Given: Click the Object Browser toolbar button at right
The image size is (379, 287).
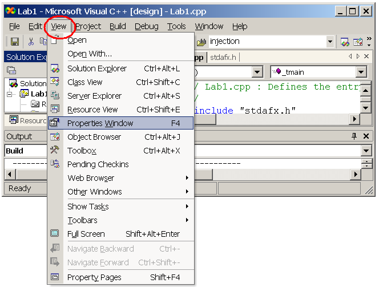Looking at the screenshot, I should tap(358, 42).
